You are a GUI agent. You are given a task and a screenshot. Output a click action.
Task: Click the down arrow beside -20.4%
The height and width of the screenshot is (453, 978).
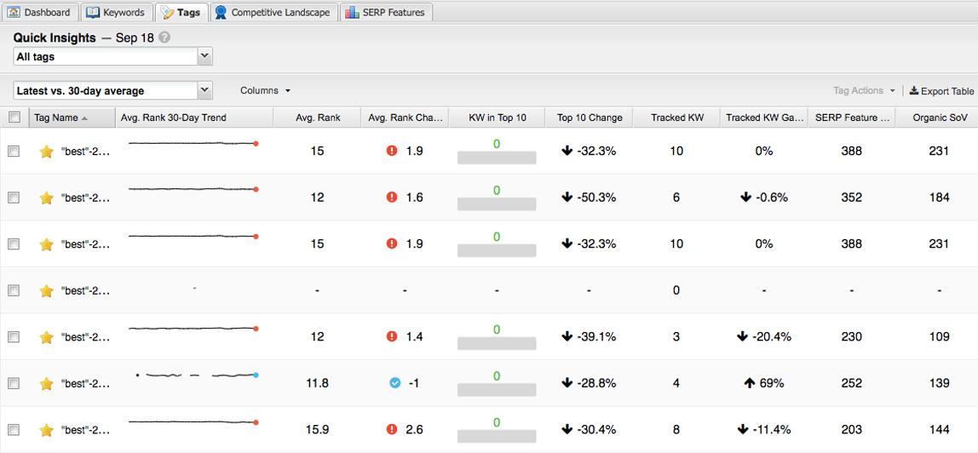point(742,337)
